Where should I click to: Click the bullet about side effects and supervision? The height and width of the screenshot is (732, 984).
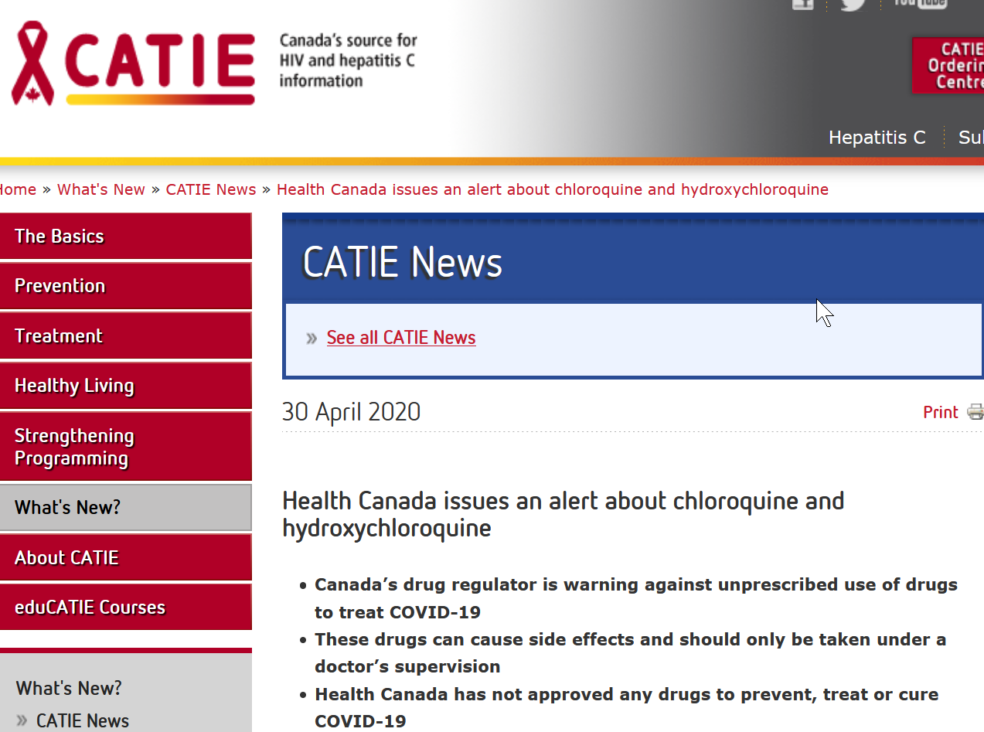tap(630, 653)
